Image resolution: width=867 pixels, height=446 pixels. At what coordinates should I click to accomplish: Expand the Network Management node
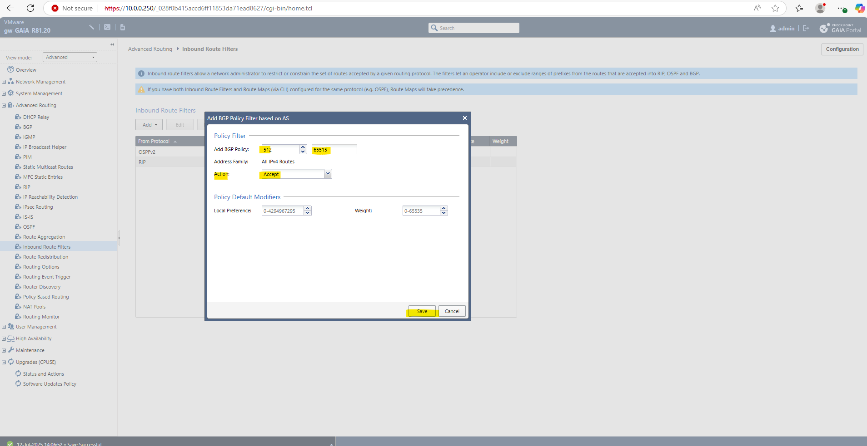tap(4, 82)
